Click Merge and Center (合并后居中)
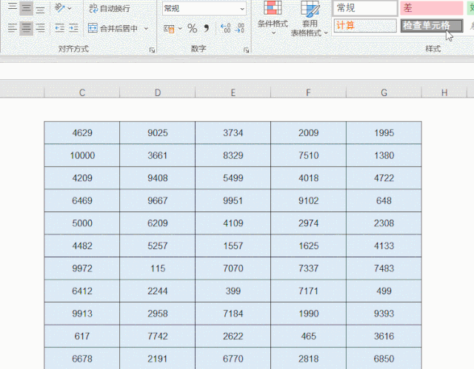Viewport: 474px width, 369px height. [113, 29]
